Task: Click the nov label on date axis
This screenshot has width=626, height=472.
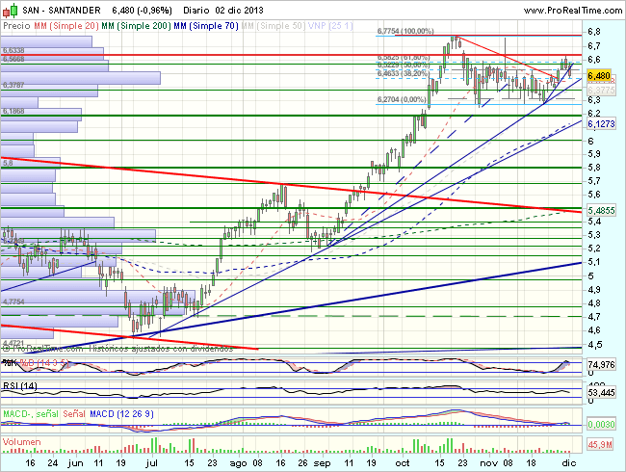Action: tap(488, 463)
